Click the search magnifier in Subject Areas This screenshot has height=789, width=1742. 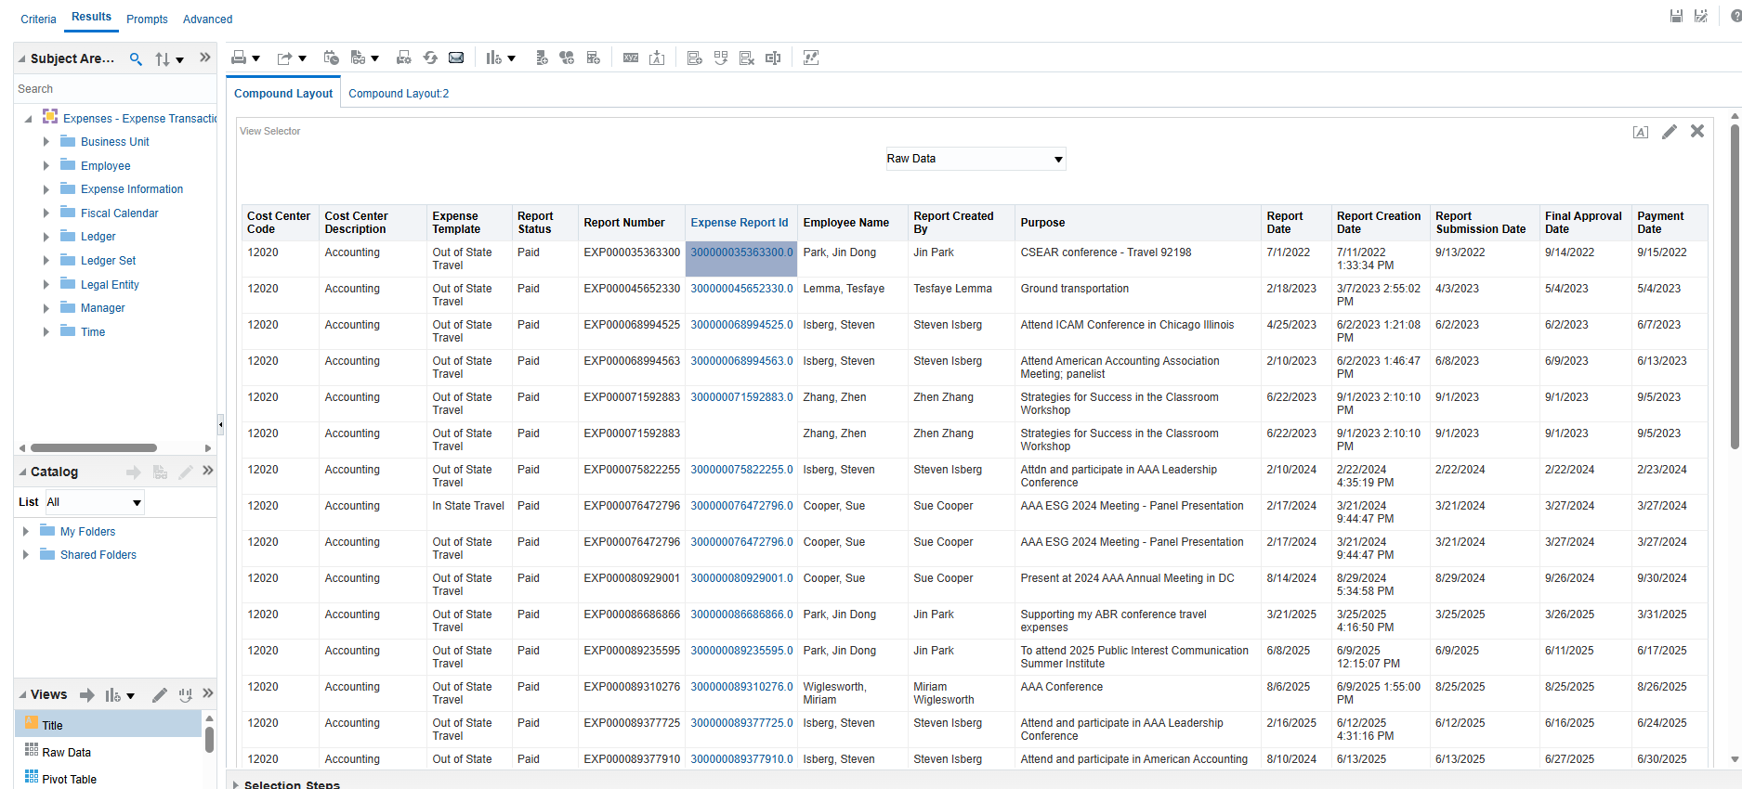pos(136,59)
